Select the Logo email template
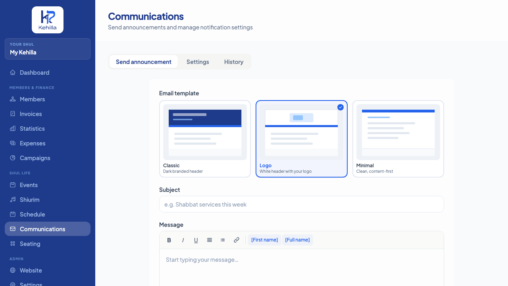 (302, 139)
